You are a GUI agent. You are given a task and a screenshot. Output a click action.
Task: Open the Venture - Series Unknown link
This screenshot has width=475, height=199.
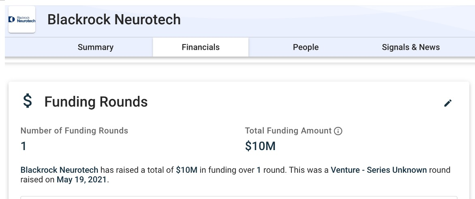(379, 170)
